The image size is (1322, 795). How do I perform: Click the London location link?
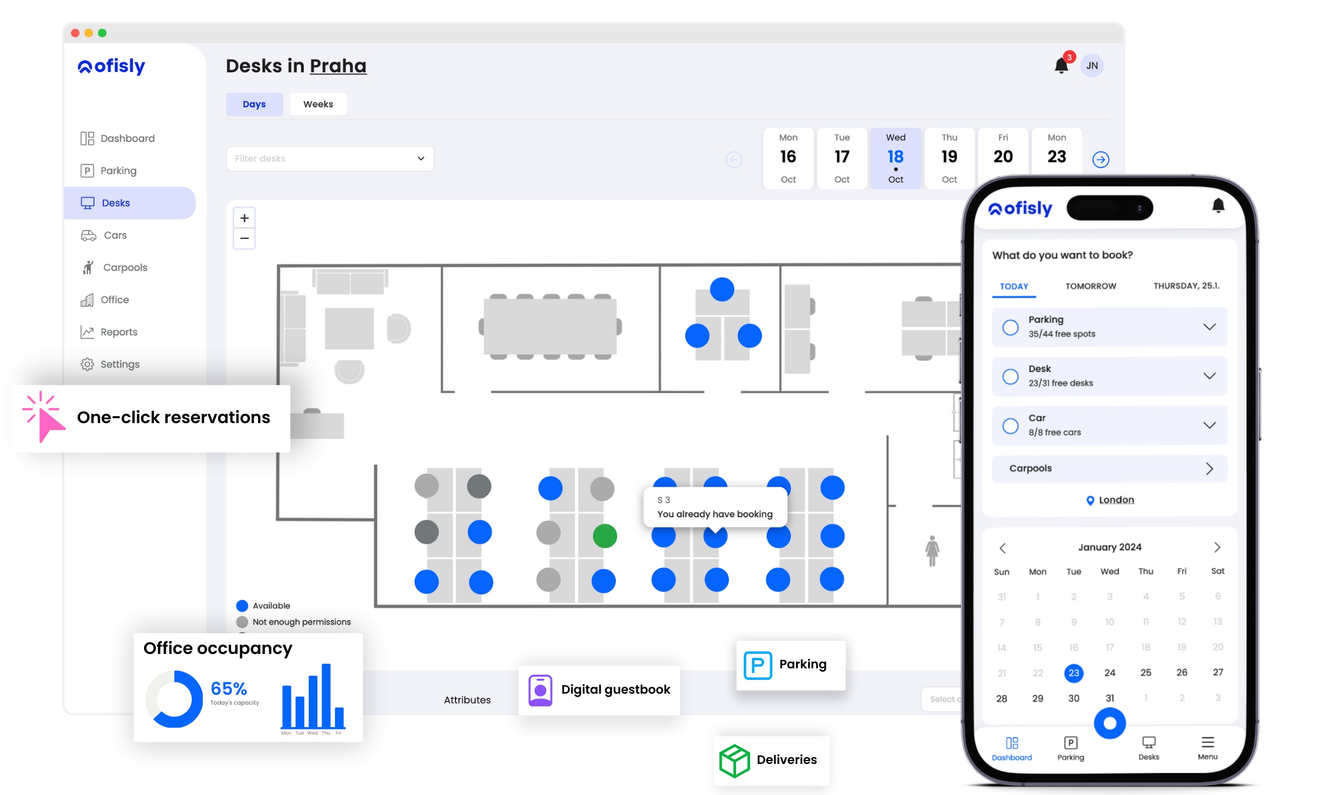coord(1116,500)
